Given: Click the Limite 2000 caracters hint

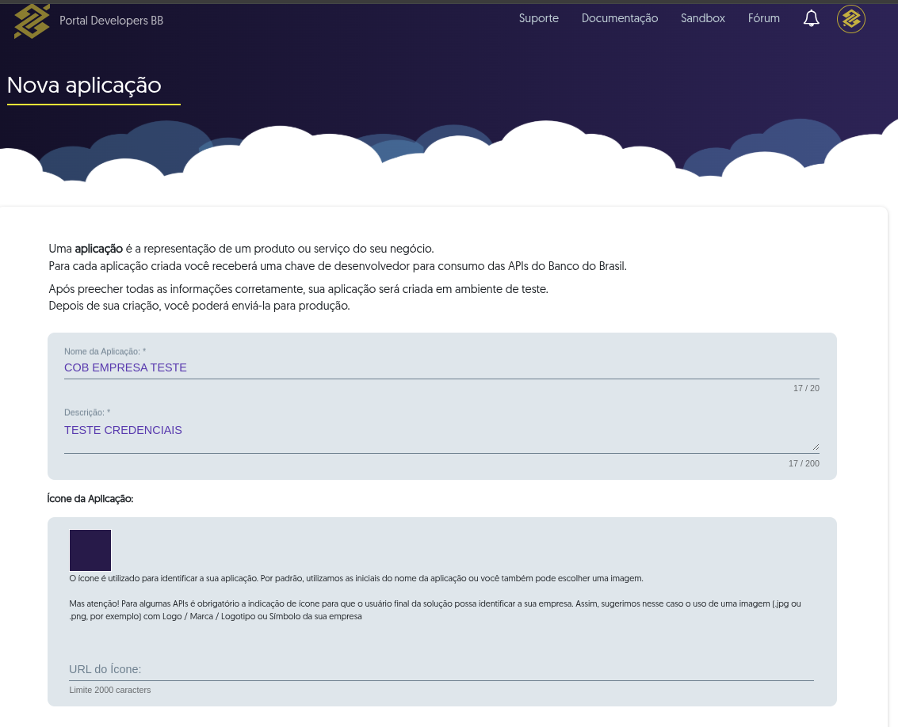Looking at the screenshot, I should pyautogui.click(x=110, y=690).
